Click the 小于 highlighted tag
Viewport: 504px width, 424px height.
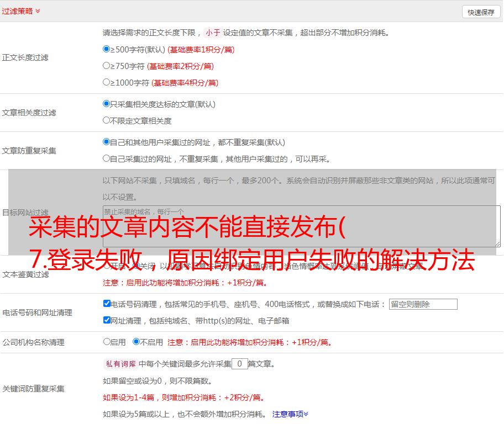213,33
